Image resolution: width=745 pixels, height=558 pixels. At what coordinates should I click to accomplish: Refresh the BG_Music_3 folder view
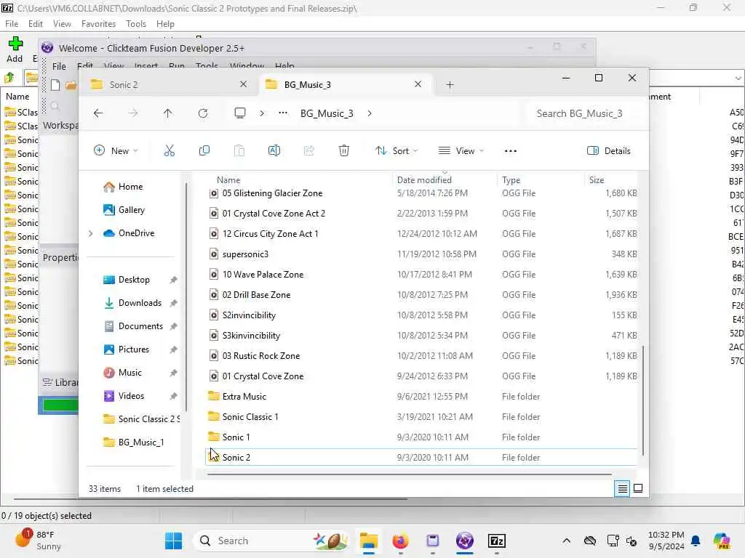(203, 113)
